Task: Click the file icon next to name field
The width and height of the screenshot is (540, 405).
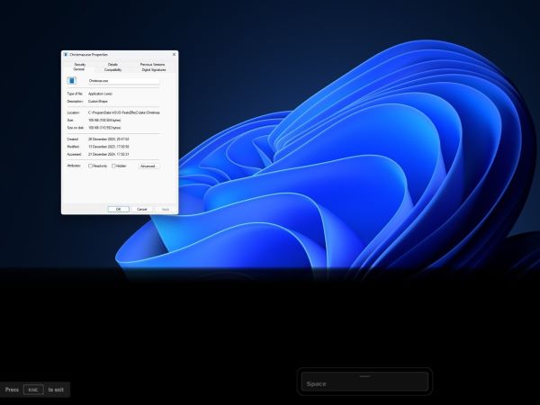Action: [72, 81]
